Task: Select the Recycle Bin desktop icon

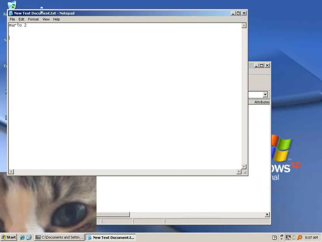Action: pyautogui.click(x=12, y=5)
